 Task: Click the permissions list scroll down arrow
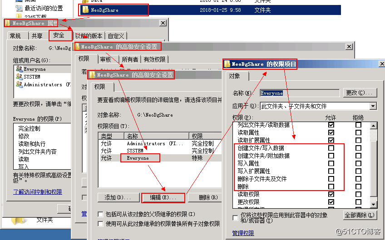pos(374,205)
